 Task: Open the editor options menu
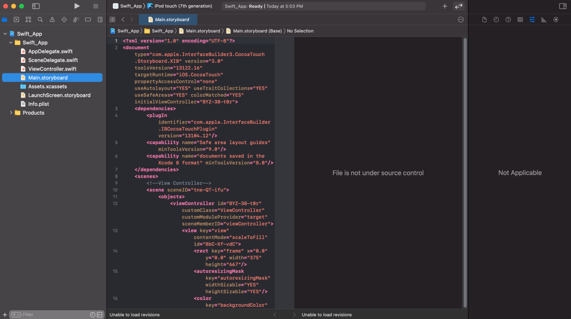pos(461,19)
